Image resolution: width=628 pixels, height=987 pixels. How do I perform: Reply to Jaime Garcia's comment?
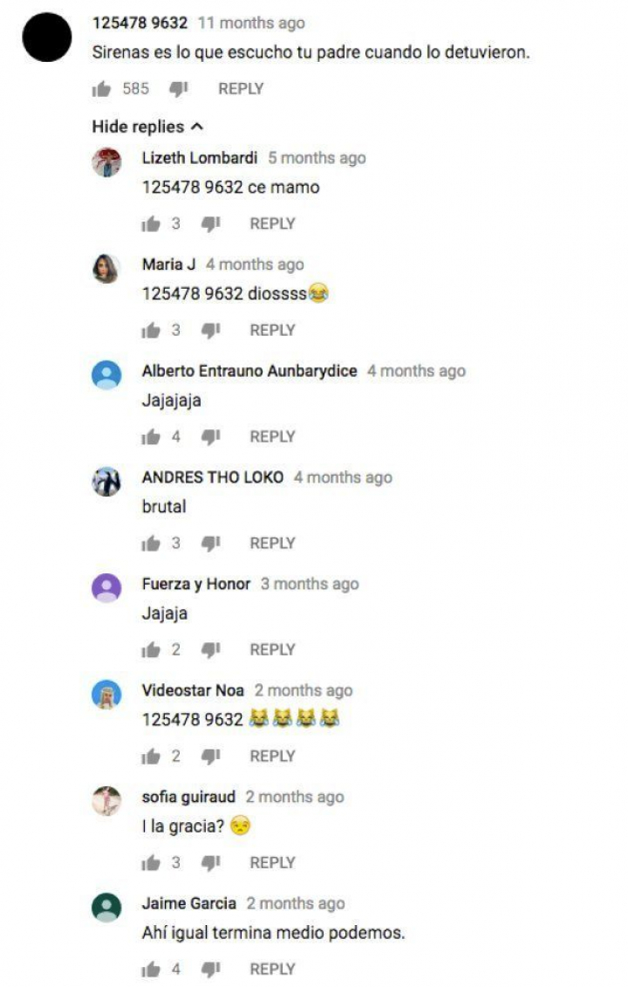coord(272,969)
